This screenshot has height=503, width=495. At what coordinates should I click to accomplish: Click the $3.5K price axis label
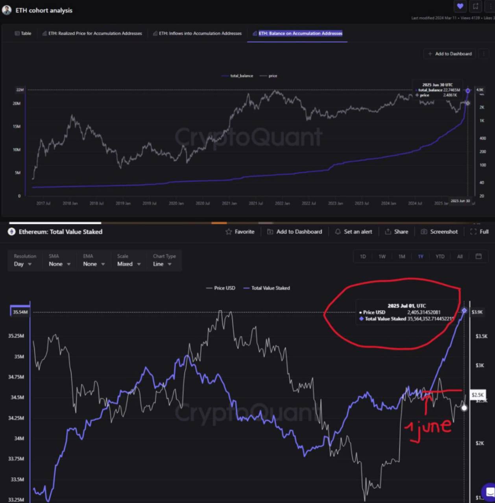[481, 336]
